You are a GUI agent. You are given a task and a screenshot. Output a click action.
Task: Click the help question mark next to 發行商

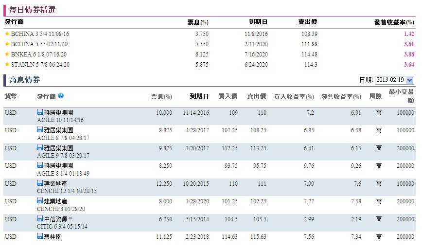click(x=61, y=96)
